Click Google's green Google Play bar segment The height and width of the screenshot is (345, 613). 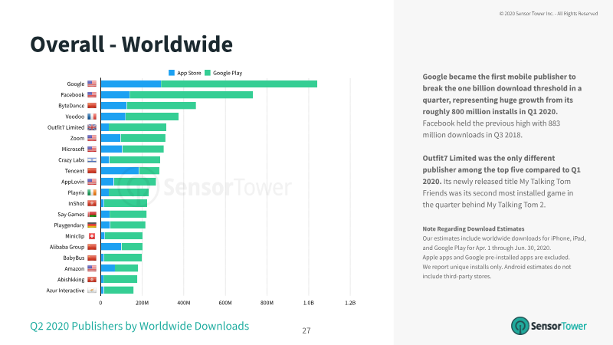coord(239,84)
